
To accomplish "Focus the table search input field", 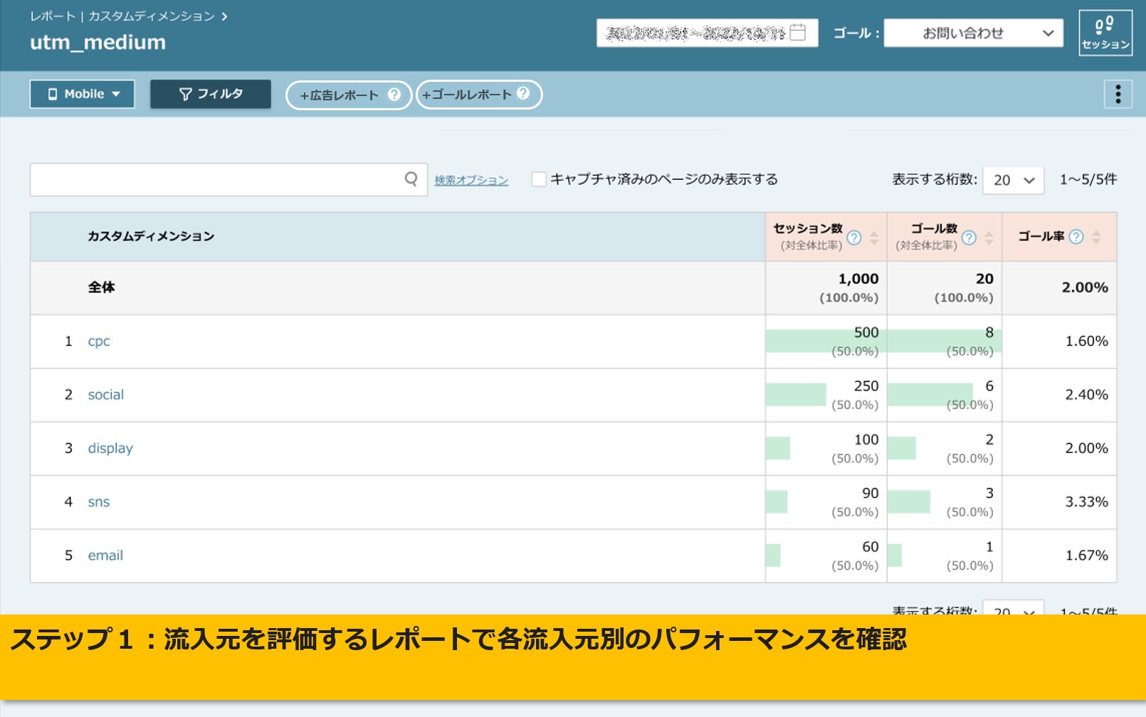I will (228, 180).
